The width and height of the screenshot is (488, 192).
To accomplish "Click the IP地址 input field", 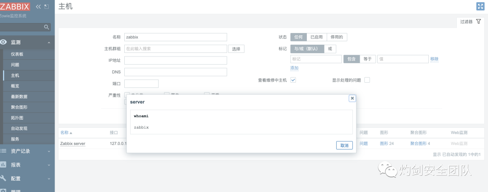I will tap(175, 61).
